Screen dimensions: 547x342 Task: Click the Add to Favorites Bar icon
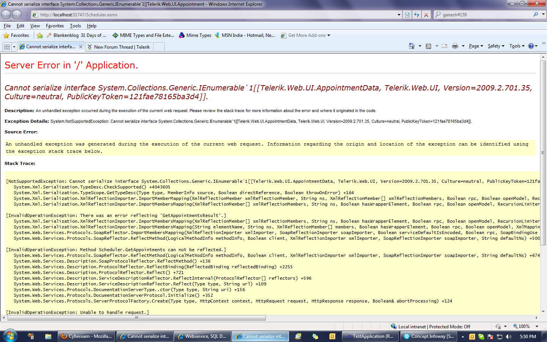click(x=40, y=35)
